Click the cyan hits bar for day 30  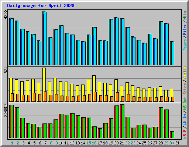point(173,53)
